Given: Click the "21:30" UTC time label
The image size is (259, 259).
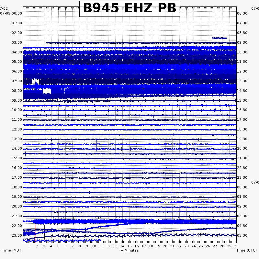Looking at the screenshot, I should (242, 158).
